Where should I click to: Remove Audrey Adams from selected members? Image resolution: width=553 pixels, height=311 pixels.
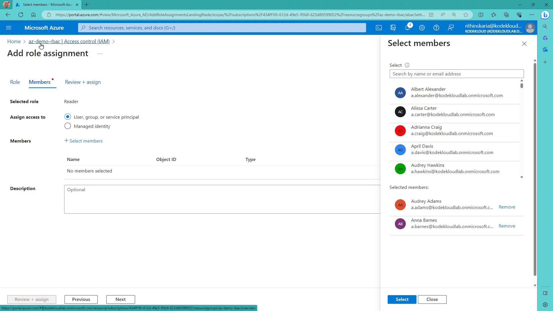pos(507,207)
